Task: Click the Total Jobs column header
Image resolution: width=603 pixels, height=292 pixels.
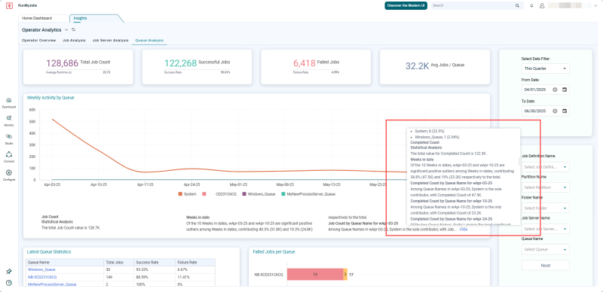Action: click(119, 263)
